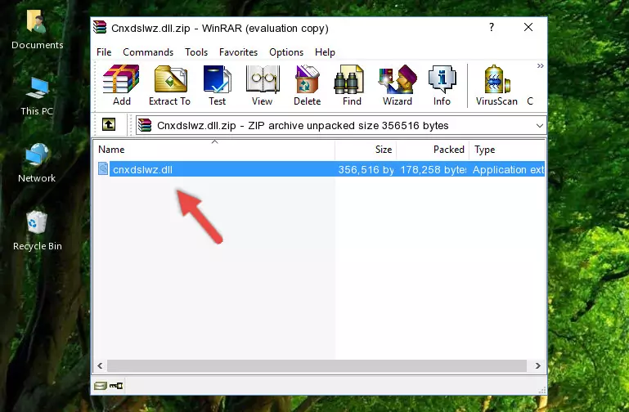Viewport: 629px width, 412px height.
Task: Launch the Wizard tool
Action: click(398, 85)
